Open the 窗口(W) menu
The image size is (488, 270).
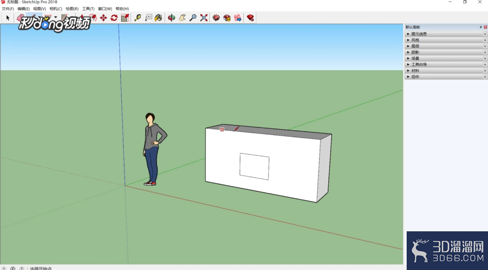(x=105, y=9)
